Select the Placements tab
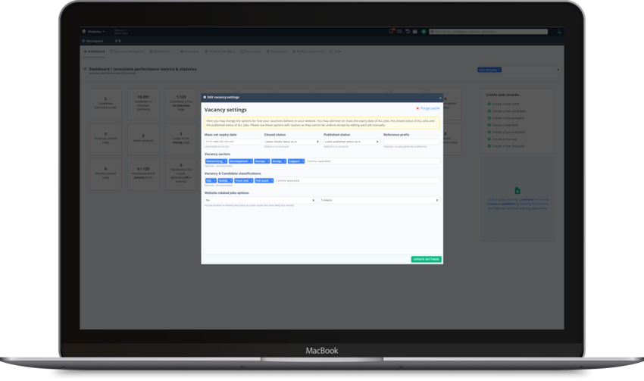This screenshot has height=381, width=644. click(251, 52)
